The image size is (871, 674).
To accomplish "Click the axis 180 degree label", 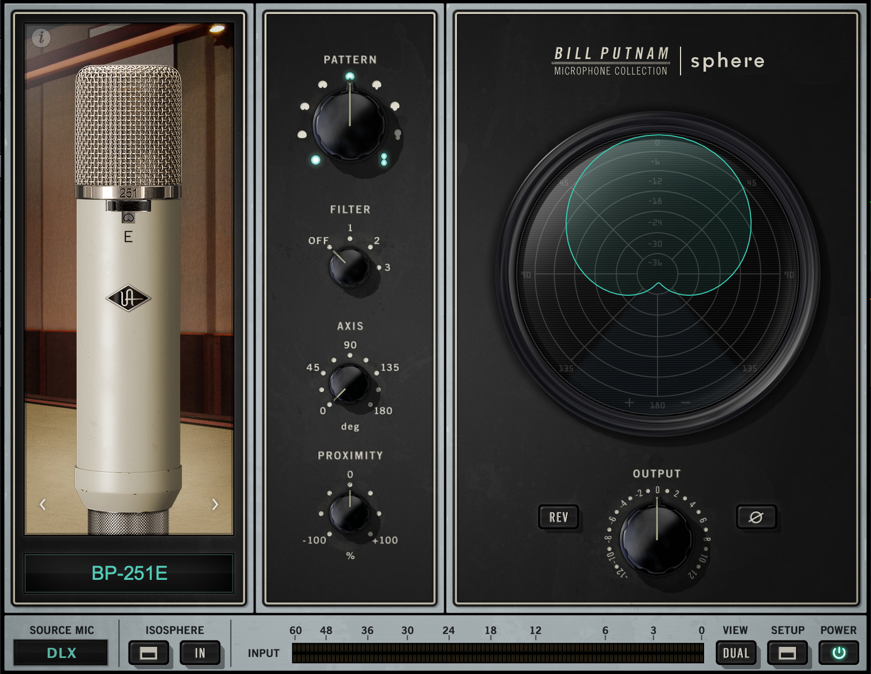I will pyautogui.click(x=383, y=411).
